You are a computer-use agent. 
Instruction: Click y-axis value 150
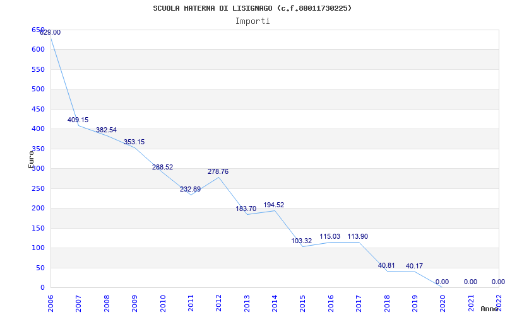coord(38,228)
